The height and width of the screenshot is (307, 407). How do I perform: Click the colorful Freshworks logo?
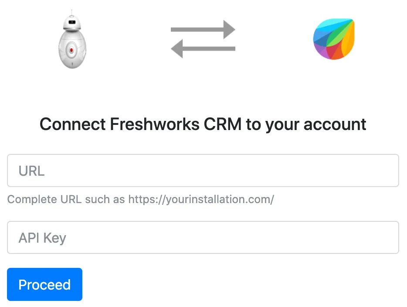pyautogui.click(x=334, y=39)
